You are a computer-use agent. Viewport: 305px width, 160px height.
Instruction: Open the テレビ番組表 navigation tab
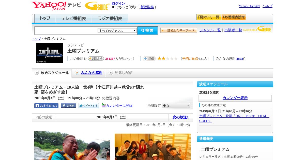(74, 18)
